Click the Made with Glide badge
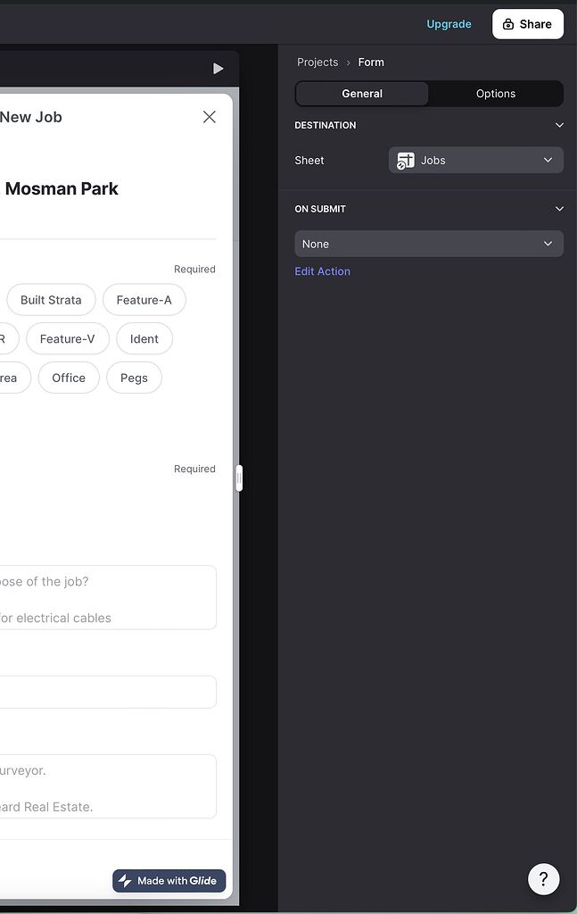The height and width of the screenshot is (914, 577). click(x=169, y=881)
